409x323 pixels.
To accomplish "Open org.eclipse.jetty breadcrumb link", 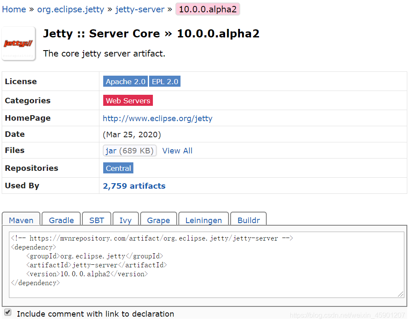I will (71, 9).
